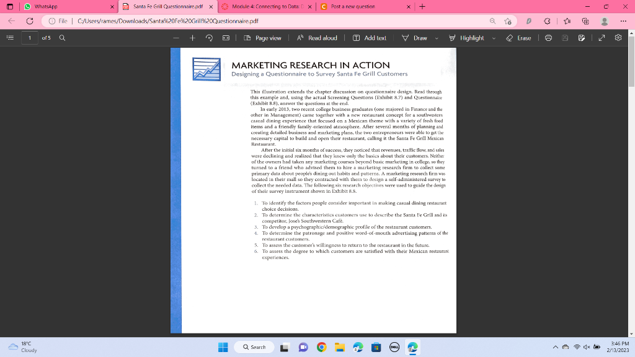The image size is (635, 357).
Task: Open the table of contents sidebar
Action: (x=10, y=38)
